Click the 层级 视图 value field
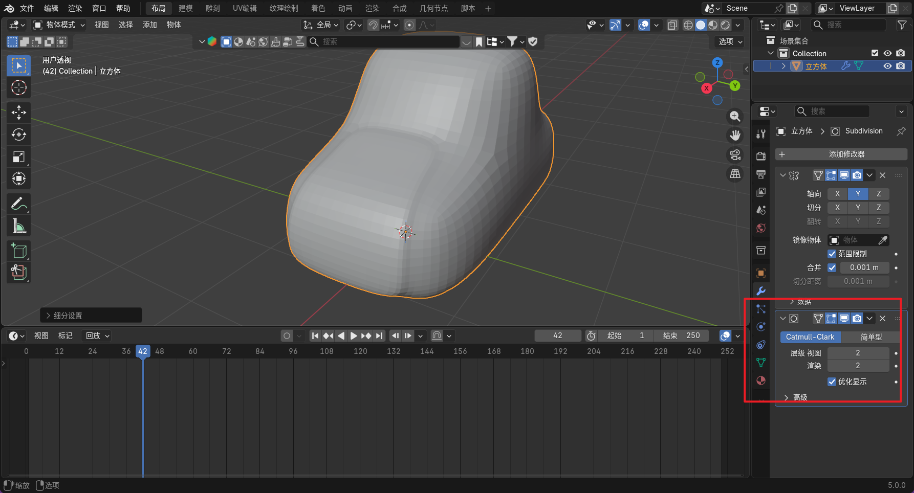Viewport: 914px width, 493px height. pyautogui.click(x=858, y=353)
